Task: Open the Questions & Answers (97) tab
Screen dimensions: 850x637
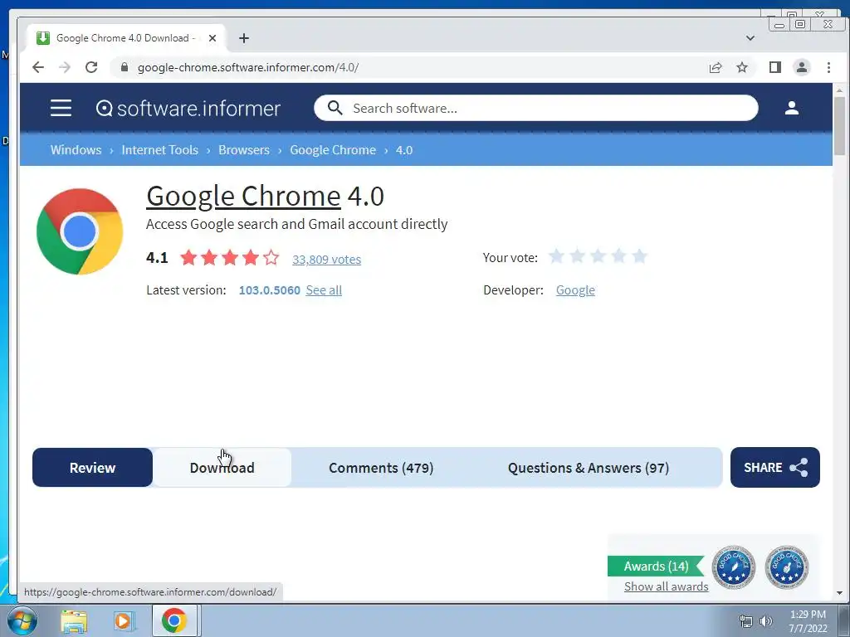Action: tap(589, 468)
